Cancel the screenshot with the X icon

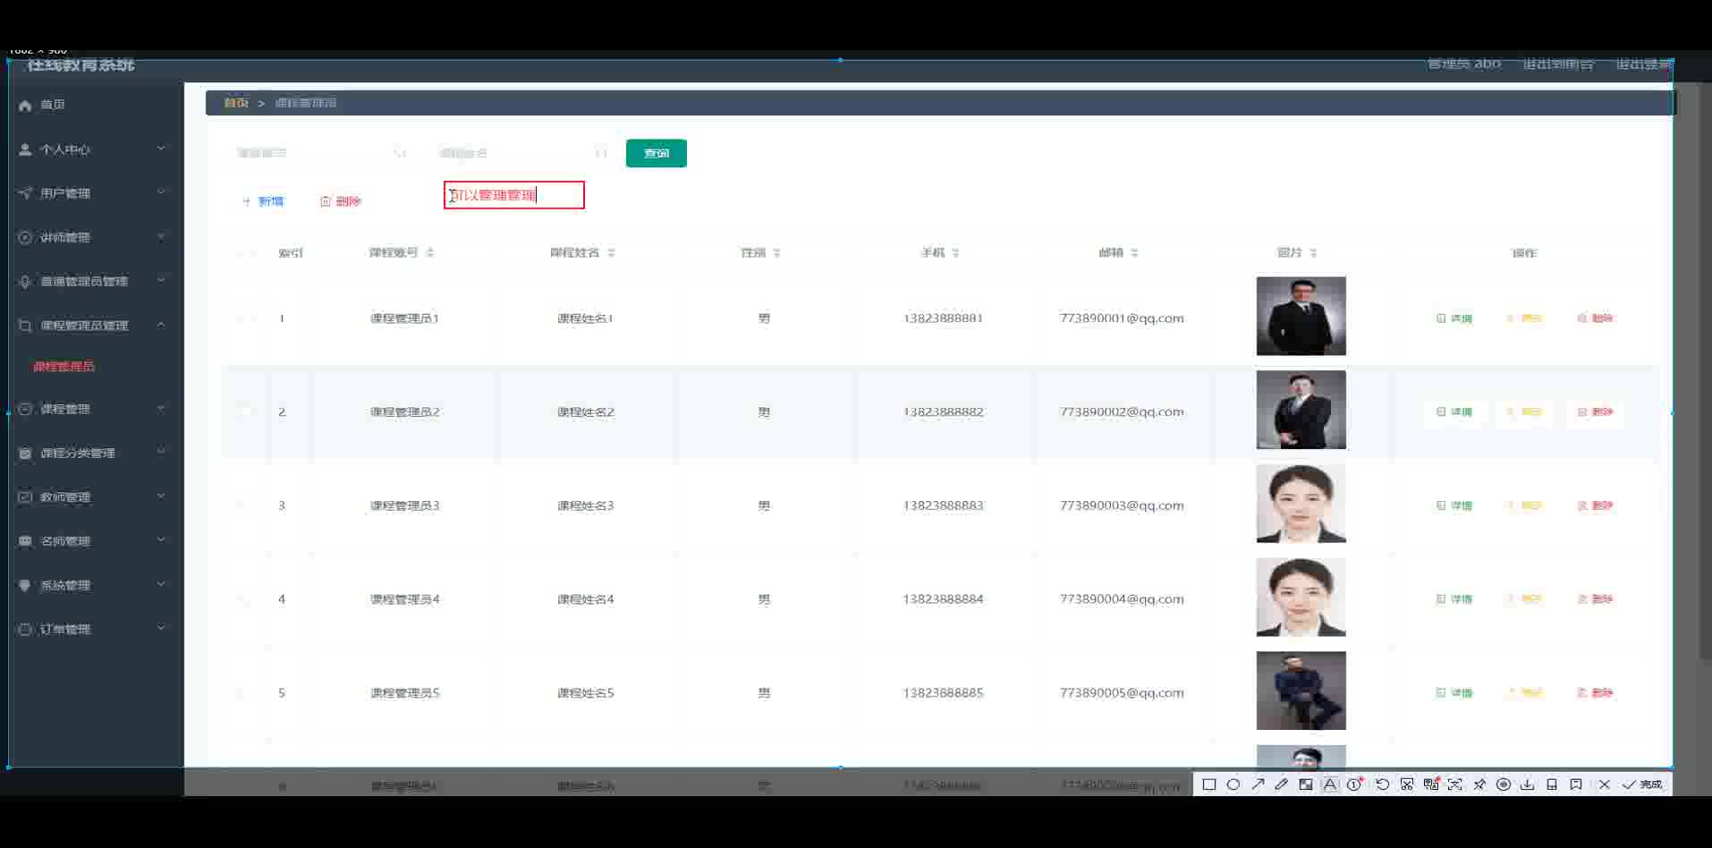click(1605, 784)
